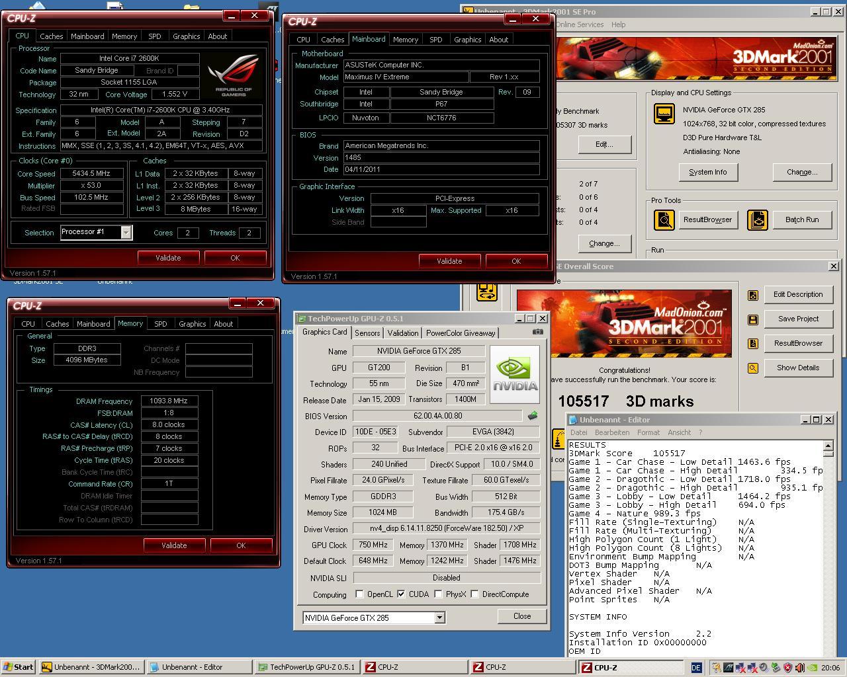
Task: Click the Close button in GPU-Z
Action: [x=522, y=616]
